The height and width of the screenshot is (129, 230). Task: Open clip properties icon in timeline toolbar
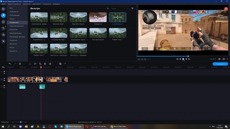[x=50, y=64]
